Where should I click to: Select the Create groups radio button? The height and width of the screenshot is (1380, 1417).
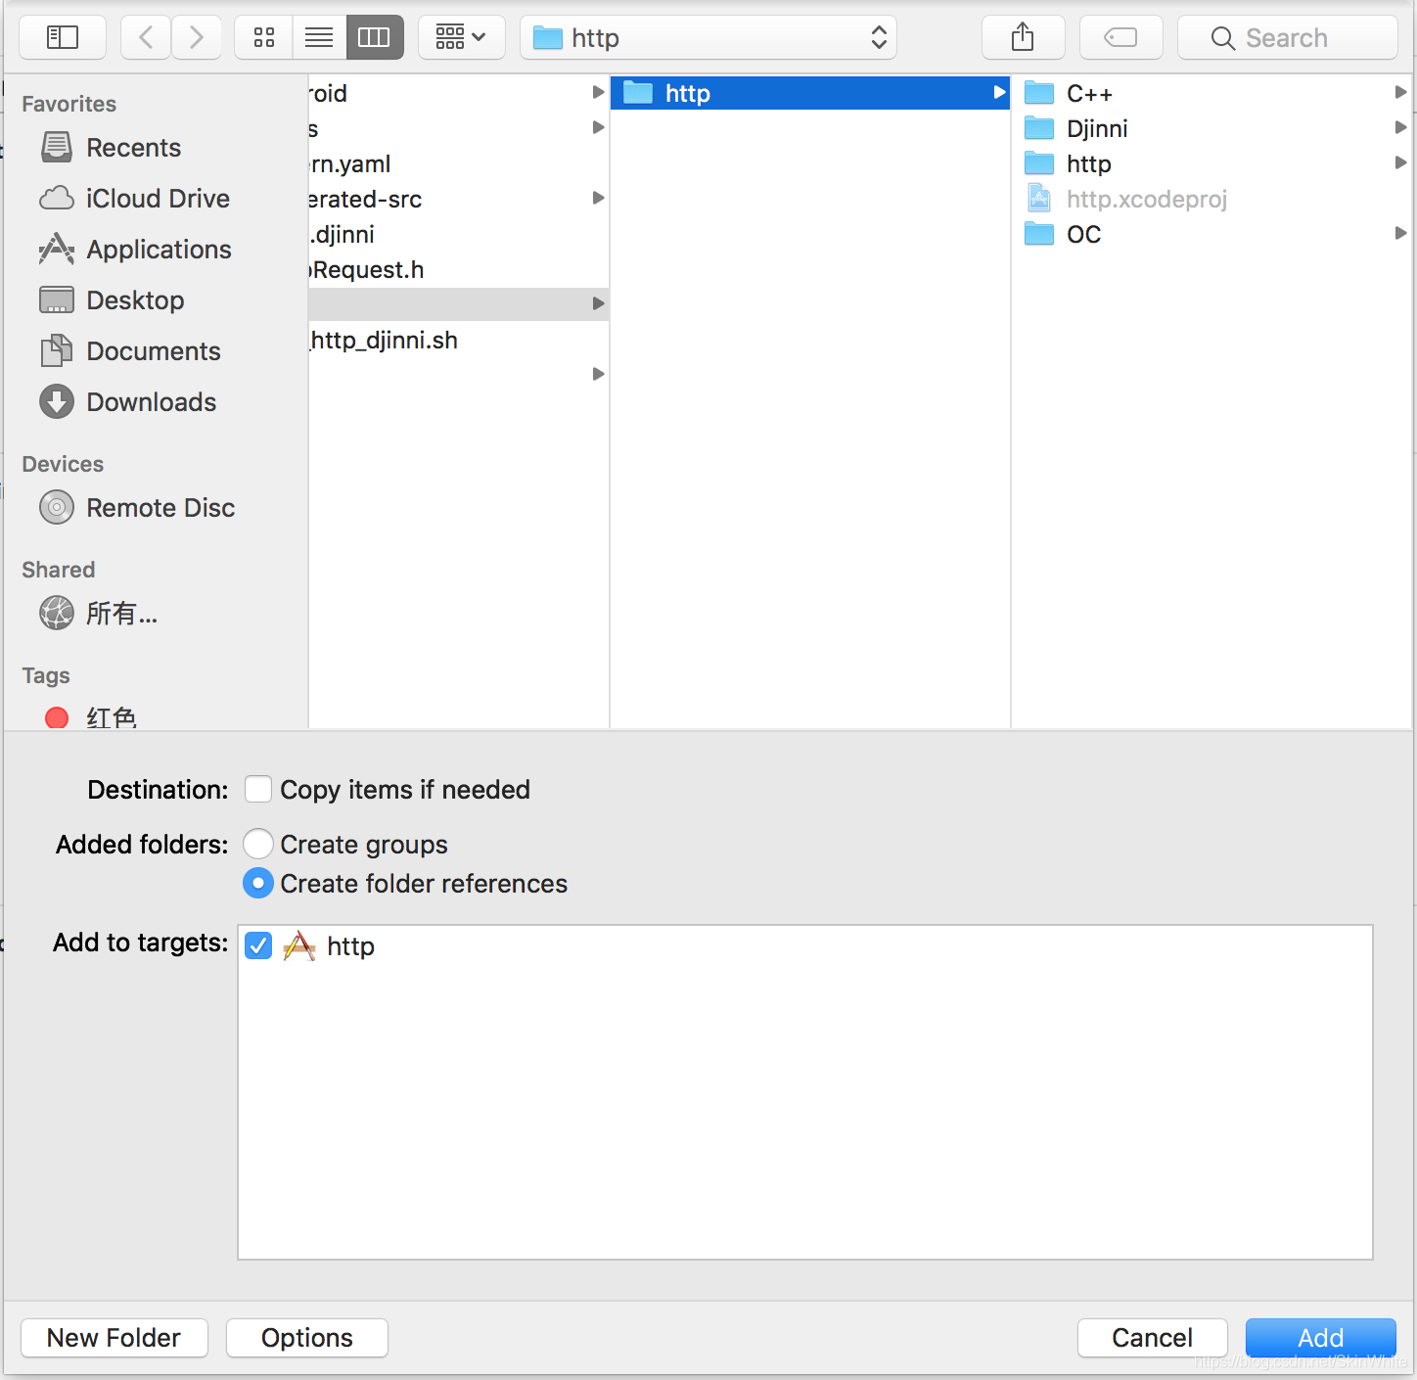point(258,844)
